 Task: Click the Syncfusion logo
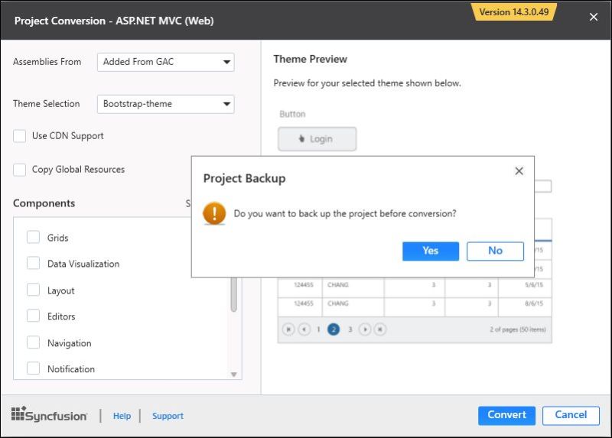(50, 414)
